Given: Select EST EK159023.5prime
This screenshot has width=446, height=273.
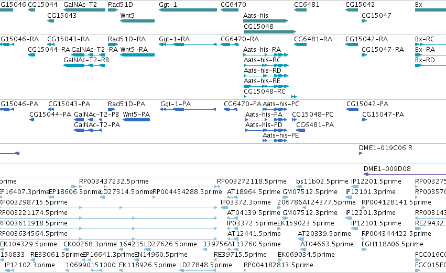Looking at the screenshot, I should (279, 229).
